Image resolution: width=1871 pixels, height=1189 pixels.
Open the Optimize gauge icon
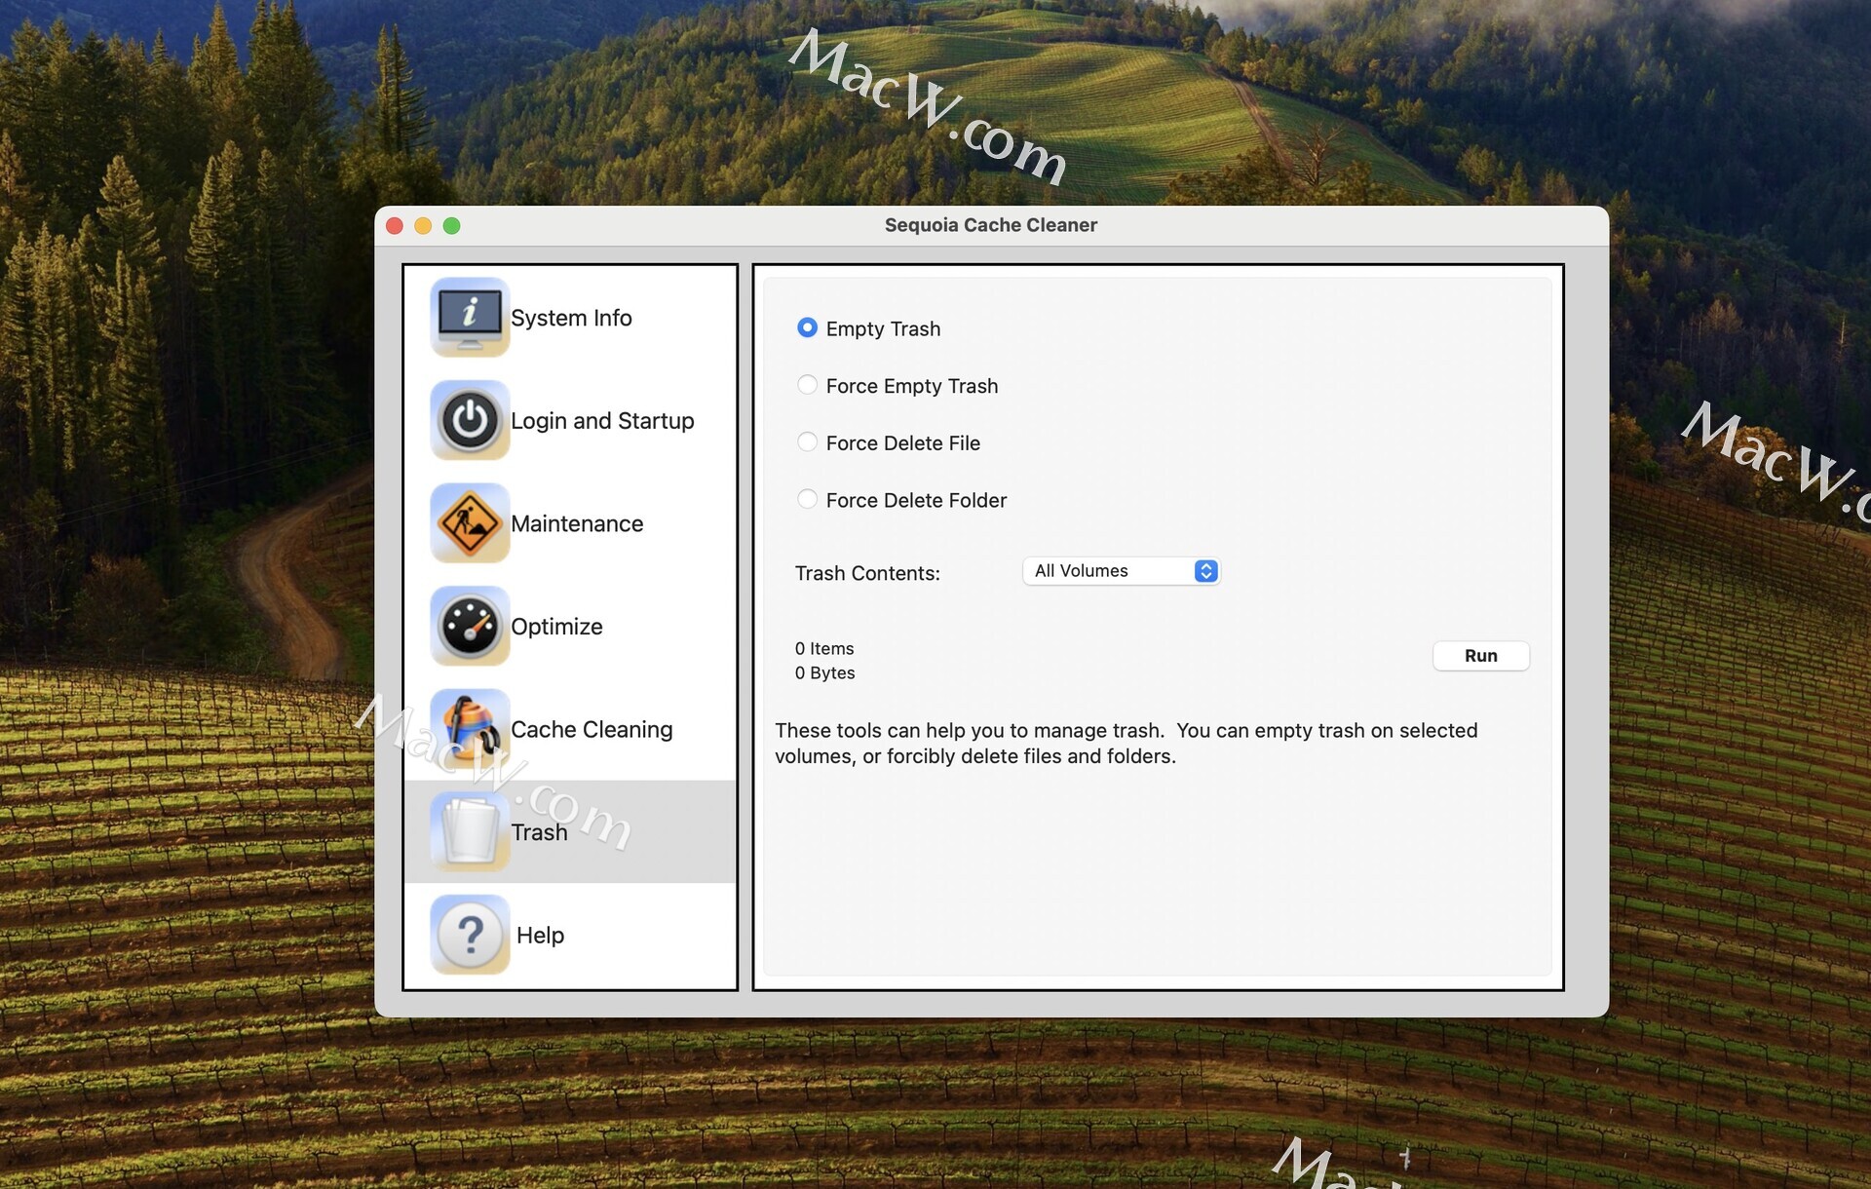[470, 626]
